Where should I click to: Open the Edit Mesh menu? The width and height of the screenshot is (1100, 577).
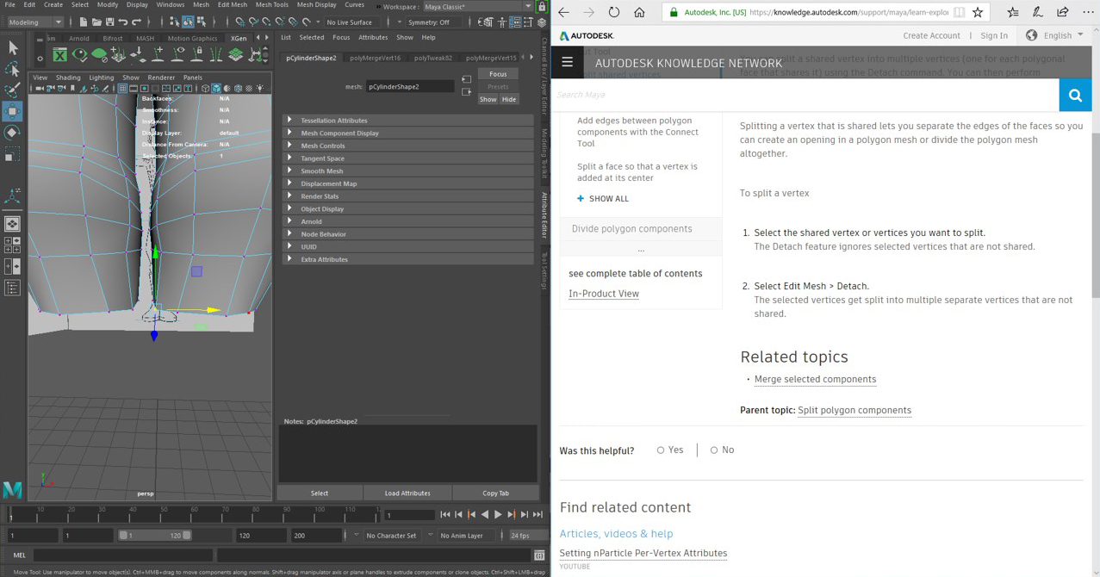tap(232, 5)
